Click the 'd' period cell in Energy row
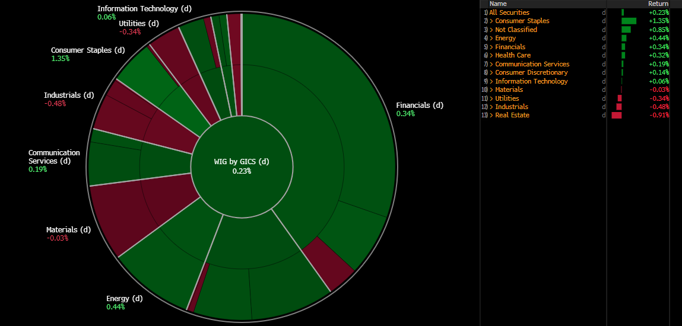Screen dimensions: 682x326 [603, 38]
